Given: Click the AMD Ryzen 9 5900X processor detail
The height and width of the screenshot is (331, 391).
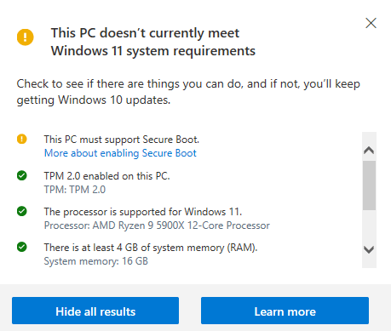Looking at the screenshot, I should pyautogui.click(x=157, y=225).
